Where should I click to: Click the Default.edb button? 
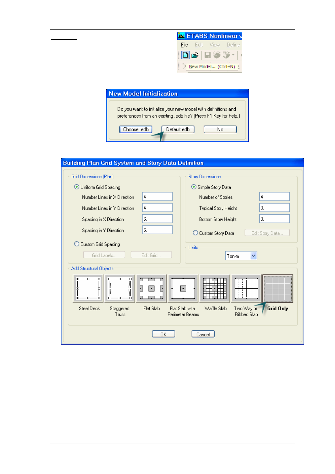(x=178, y=129)
